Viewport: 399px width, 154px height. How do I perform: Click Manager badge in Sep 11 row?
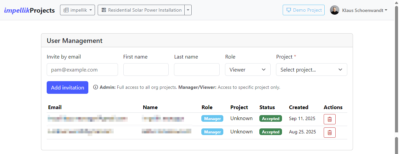(x=212, y=118)
